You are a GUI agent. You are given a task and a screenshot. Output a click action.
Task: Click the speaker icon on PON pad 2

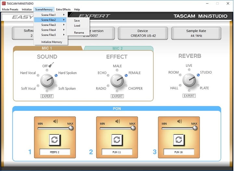[117, 121]
